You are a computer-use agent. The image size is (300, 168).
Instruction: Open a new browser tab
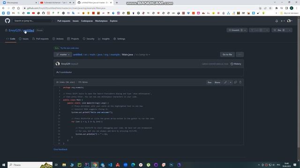117,3
